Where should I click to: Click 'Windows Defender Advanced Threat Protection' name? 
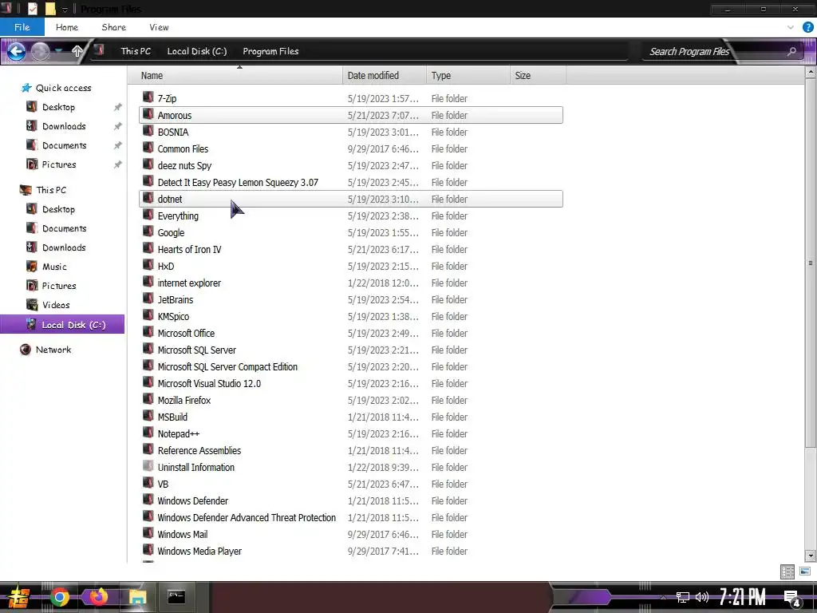[x=247, y=517]
